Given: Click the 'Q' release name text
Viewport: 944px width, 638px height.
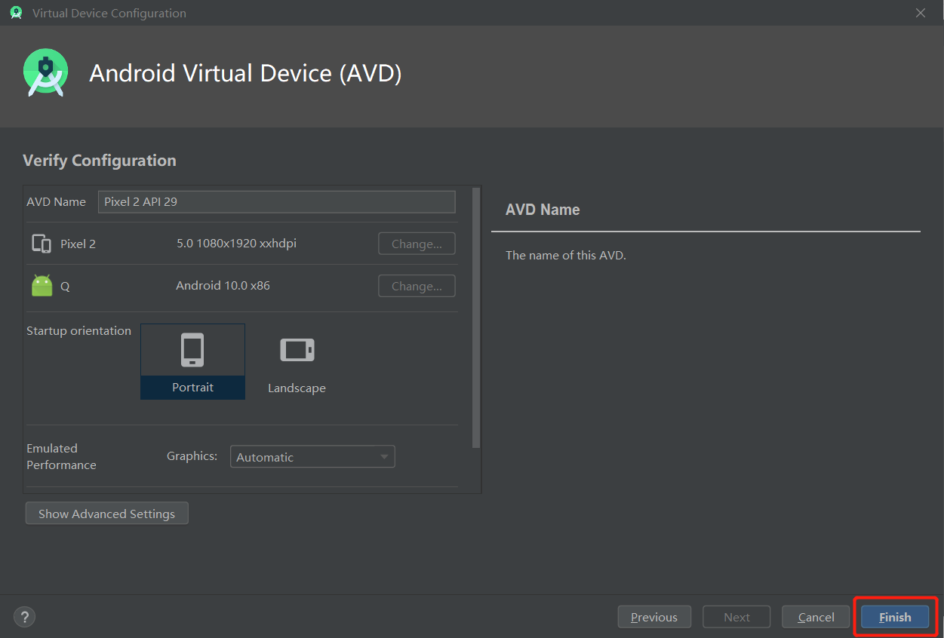Looking at the screenshot, I should click(65, 287).
